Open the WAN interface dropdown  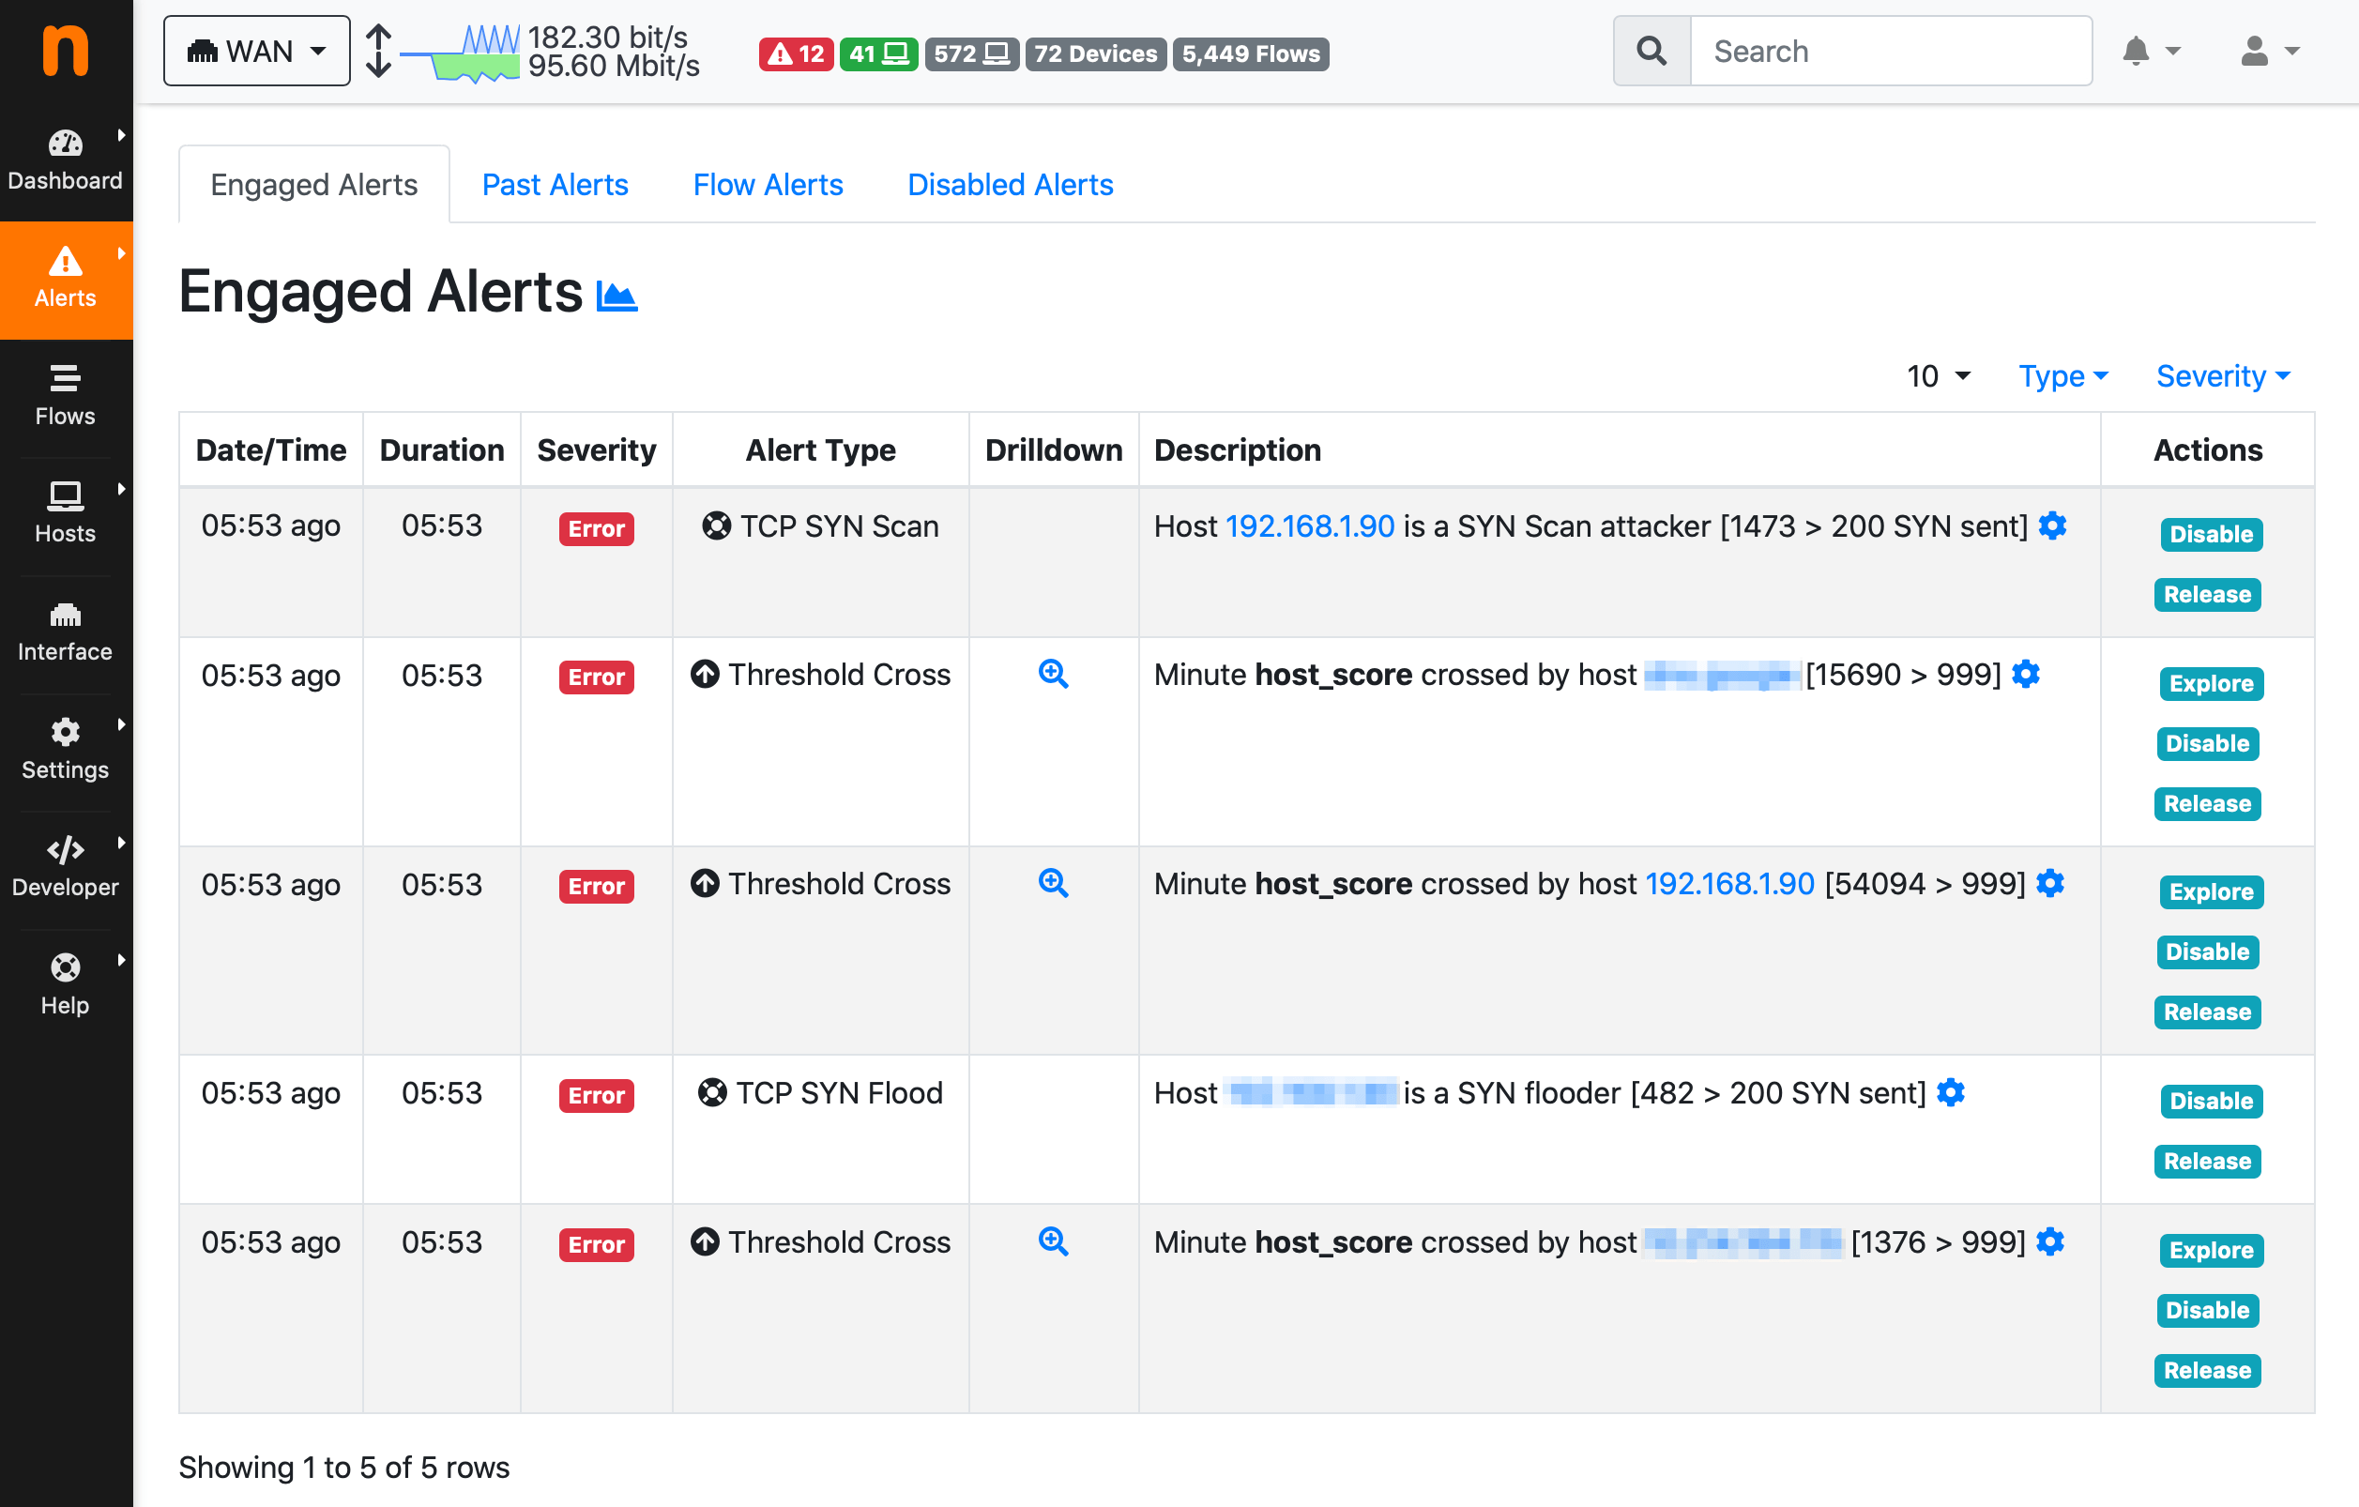(257, 51)
